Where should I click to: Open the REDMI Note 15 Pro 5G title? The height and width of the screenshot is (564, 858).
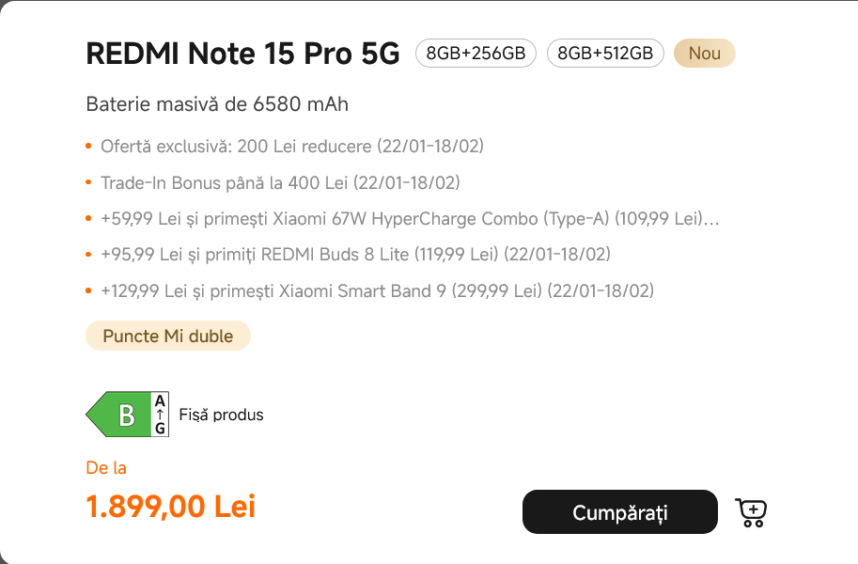[x=242, y=54]
